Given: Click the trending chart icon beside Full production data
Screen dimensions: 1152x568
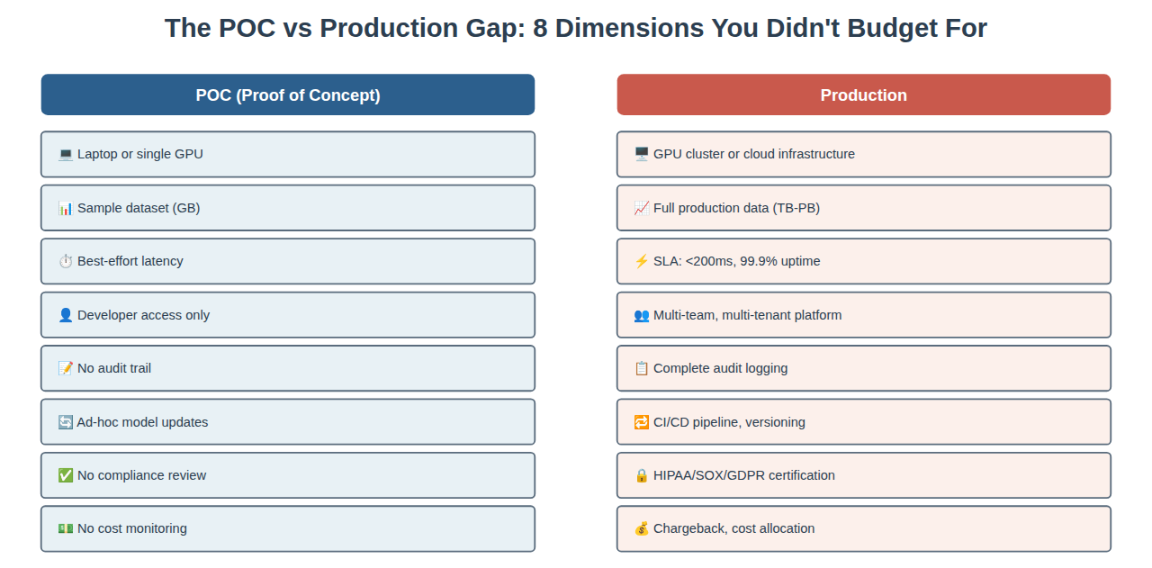Looking at the screenshot, I should (x=642, y=208).
